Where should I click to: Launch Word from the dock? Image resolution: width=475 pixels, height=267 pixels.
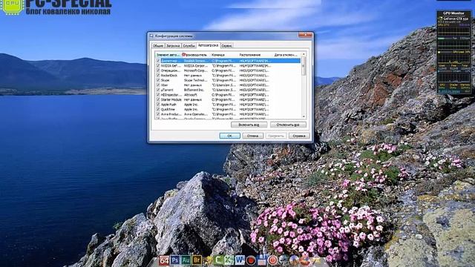pyautogui.click(x=240, y=260)
